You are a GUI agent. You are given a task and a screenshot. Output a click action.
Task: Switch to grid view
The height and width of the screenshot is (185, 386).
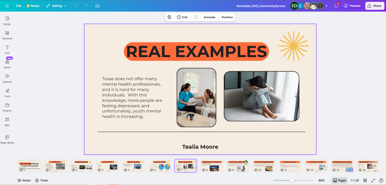pos(365,180)
